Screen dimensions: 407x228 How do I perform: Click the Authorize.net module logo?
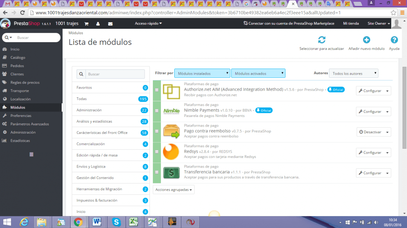pyautogui.click(x=171, y=91)
